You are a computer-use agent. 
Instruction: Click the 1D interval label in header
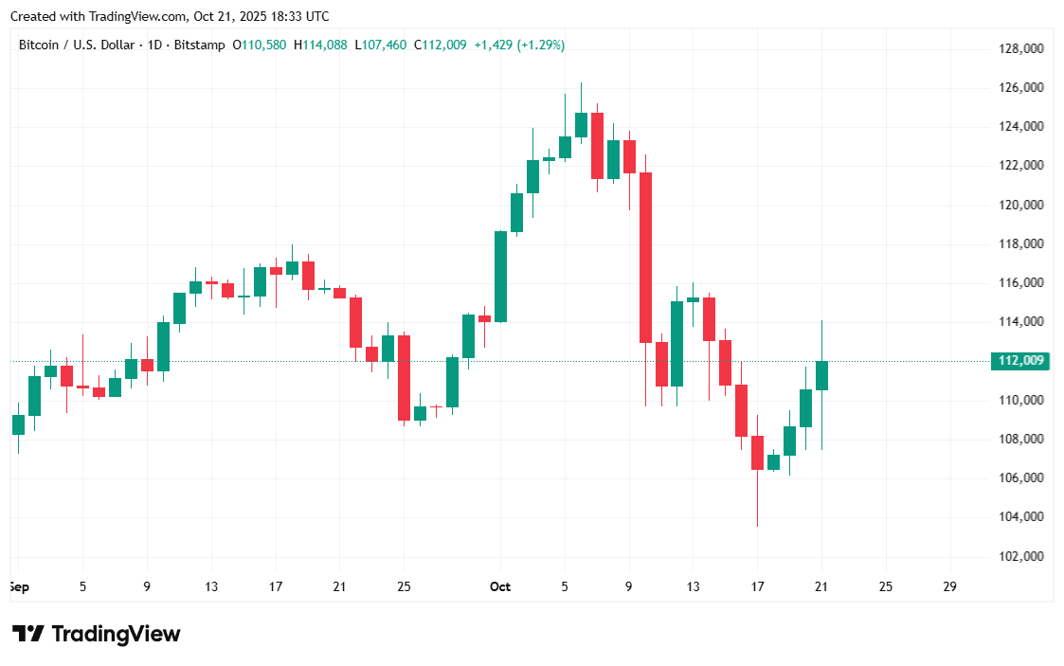[155, 45]
